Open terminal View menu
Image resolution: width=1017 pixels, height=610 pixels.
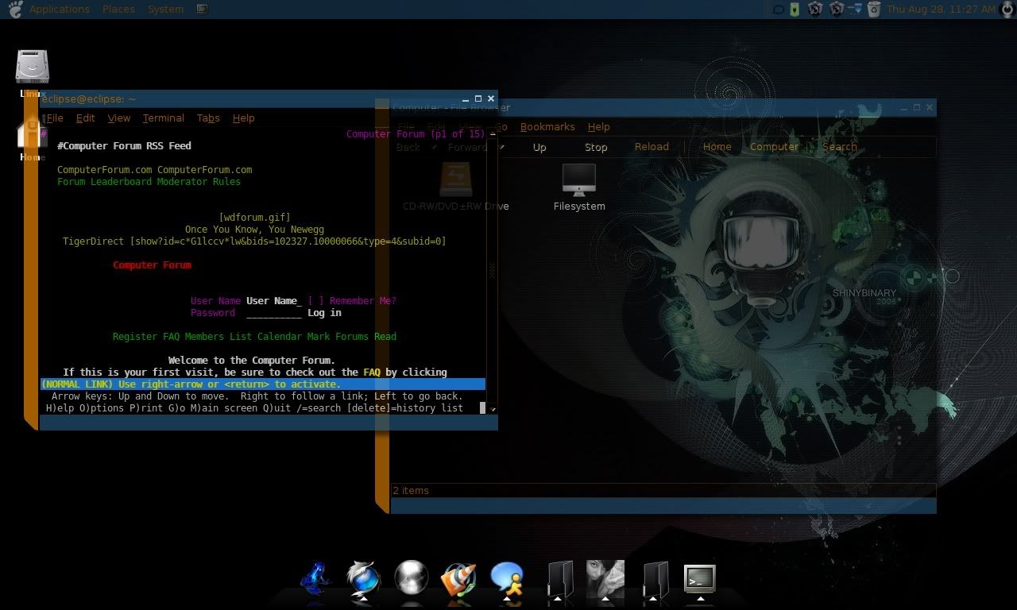point(118,118)
